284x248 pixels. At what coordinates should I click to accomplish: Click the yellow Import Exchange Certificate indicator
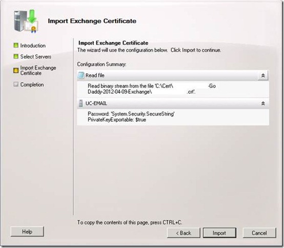(x=16, y=70)
